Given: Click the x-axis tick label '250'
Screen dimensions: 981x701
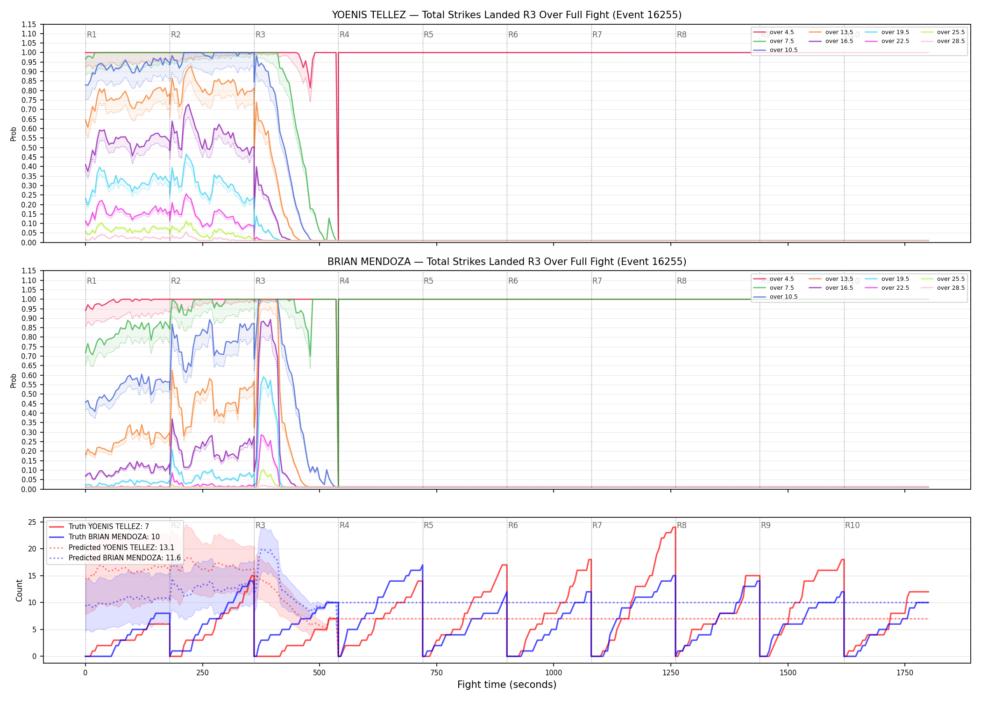Looking at the screenshot, I should pos(202,673).
